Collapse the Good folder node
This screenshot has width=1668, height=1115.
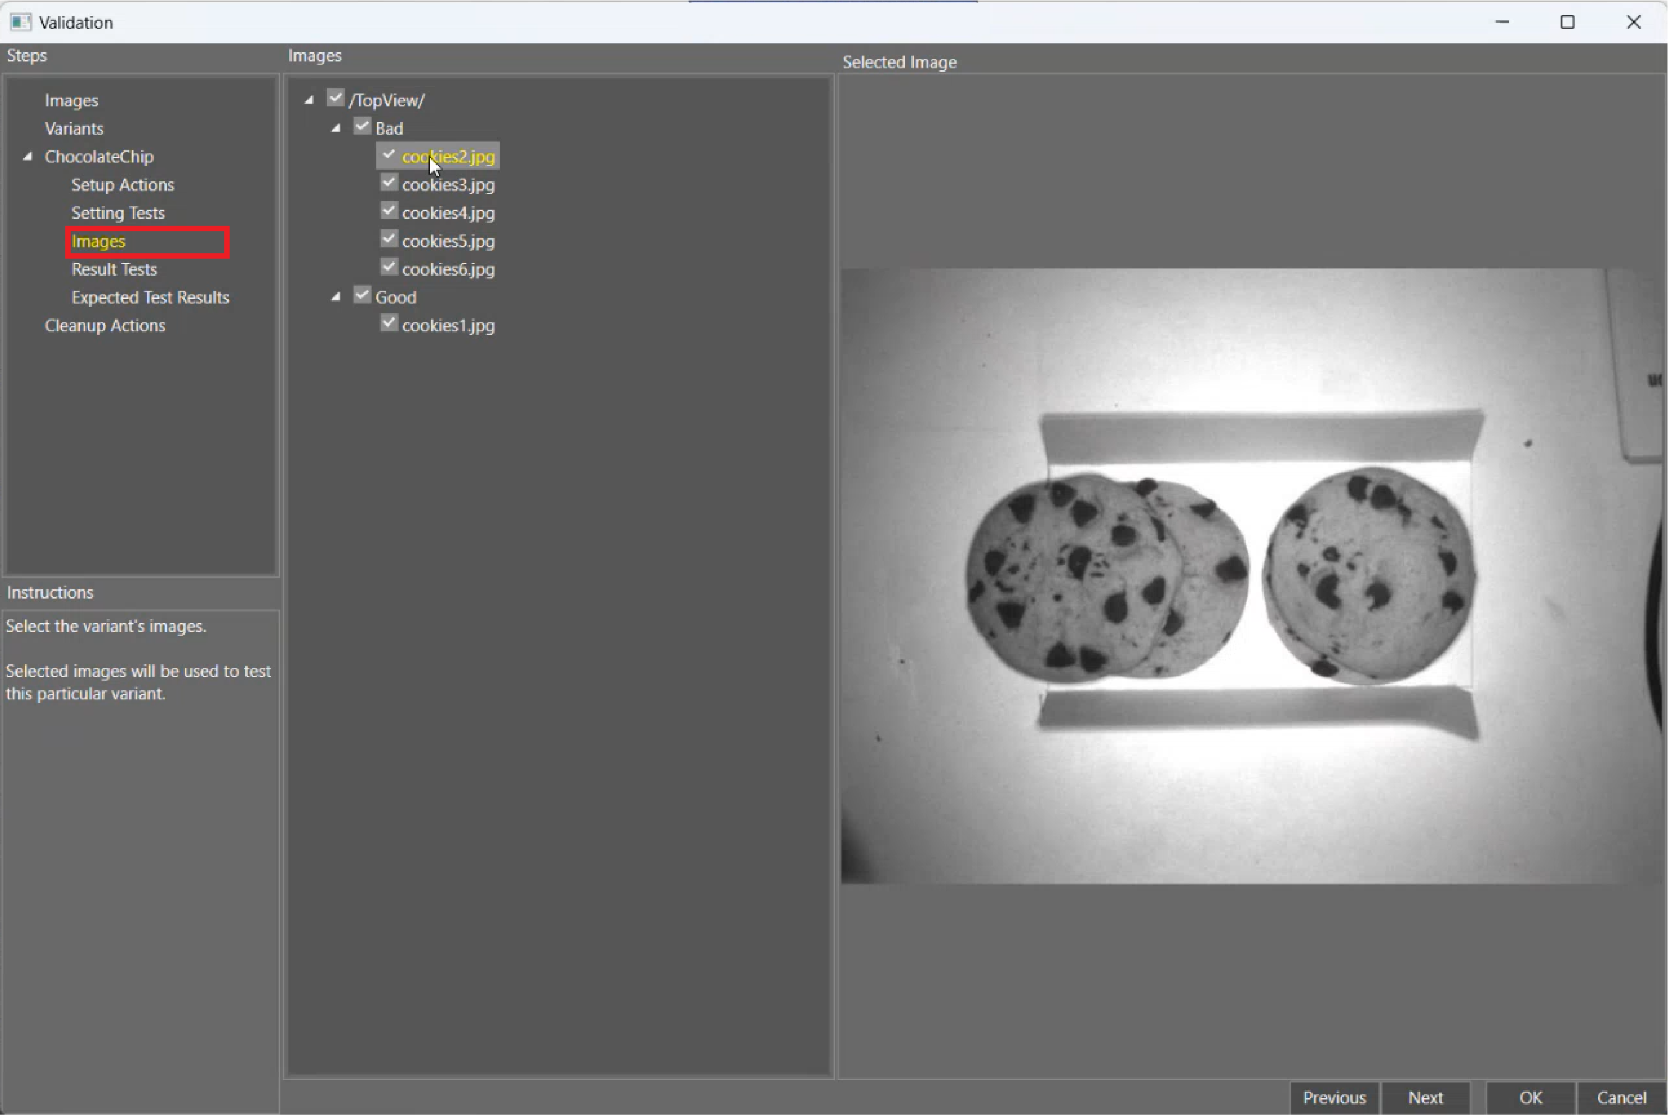(x=336, y=297)
